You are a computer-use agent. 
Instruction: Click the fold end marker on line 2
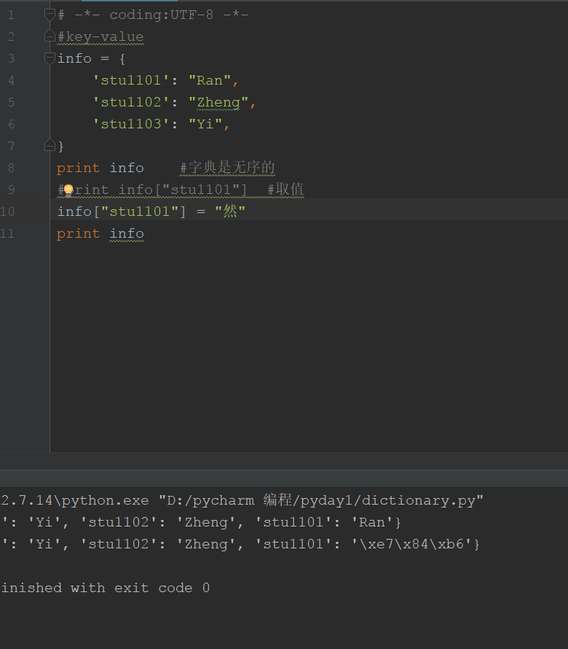[50, 36]
